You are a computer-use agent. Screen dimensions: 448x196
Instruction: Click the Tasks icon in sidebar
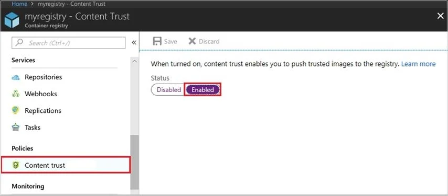click(16, 127)
